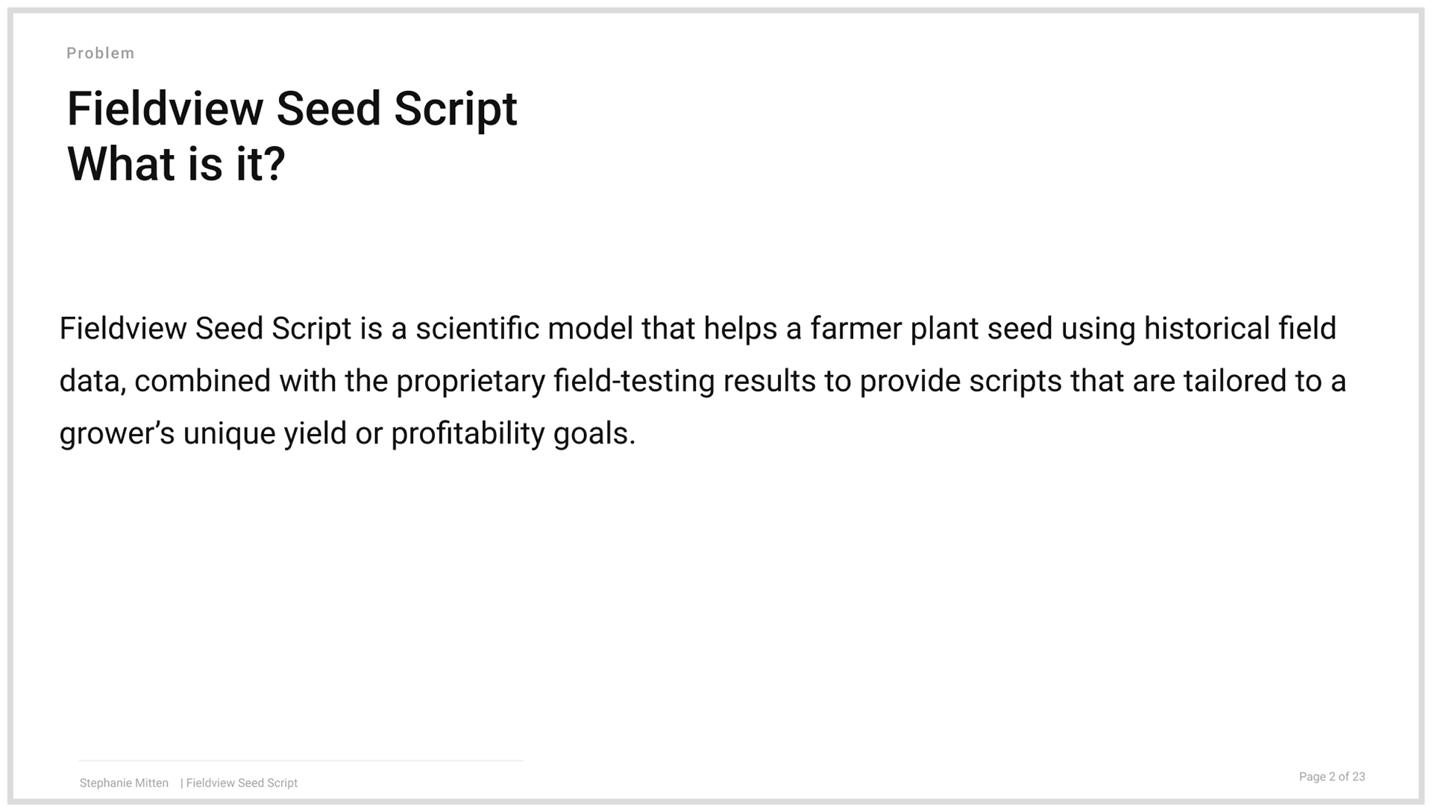This screenshot has width=1432, height=812.
Task: Click the word "scientific" in the body text
Action: tap(477, 329)
